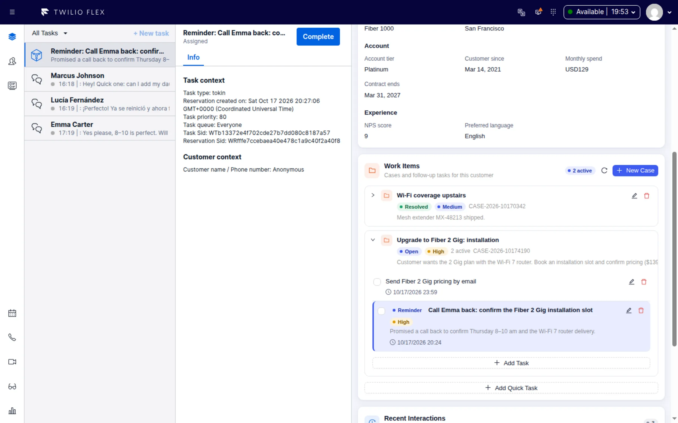Open the bar chart analytics icon in sidebar
Viewport: 678px width, 423px height.
[12, 411]
